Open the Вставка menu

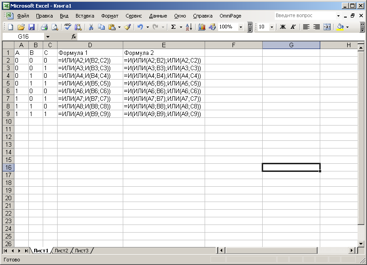[85, 16]
